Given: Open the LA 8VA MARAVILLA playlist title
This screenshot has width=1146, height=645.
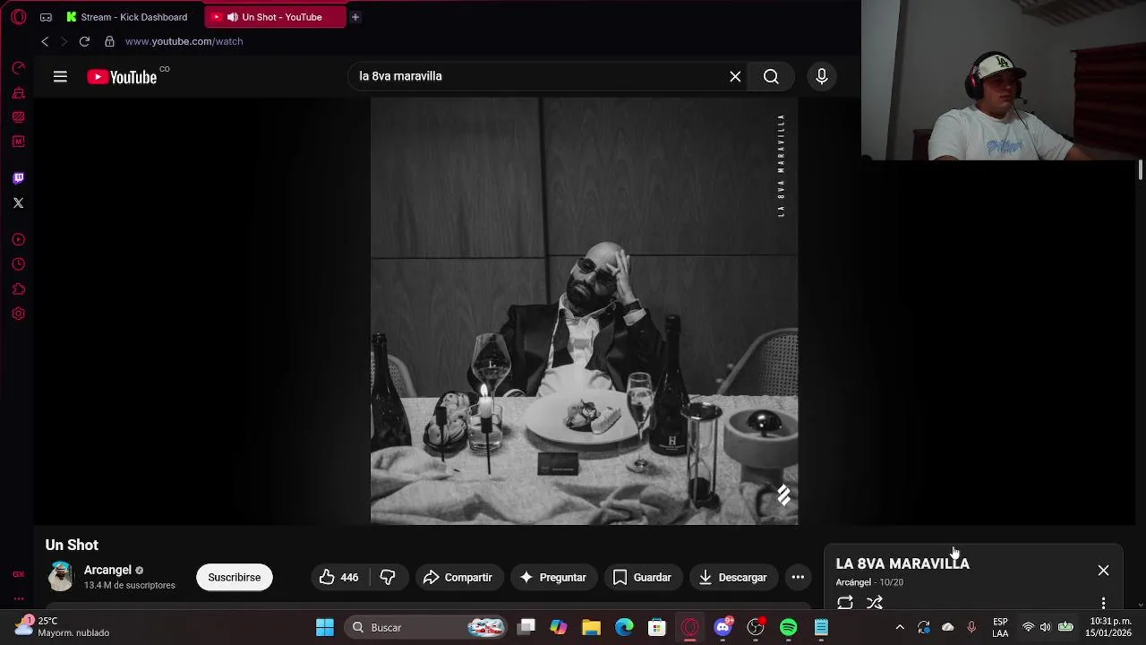Looking at the screenshot, I should (x=902, y=563).
